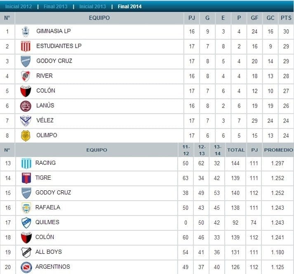This screenshot has width=294, height=274.
Task: Switch to the Inicial 2012 tab
Action: [18, 7]
